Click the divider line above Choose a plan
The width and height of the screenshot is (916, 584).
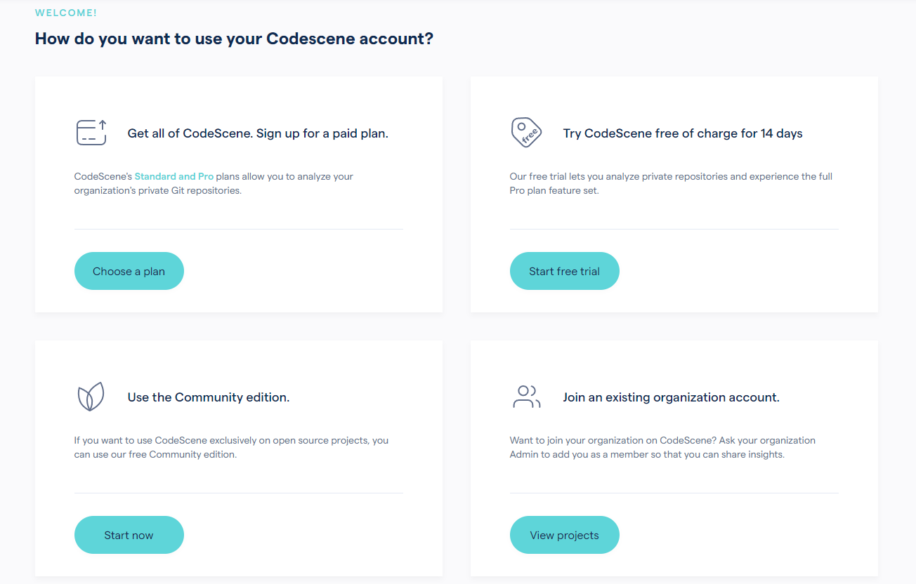point(239,229)
